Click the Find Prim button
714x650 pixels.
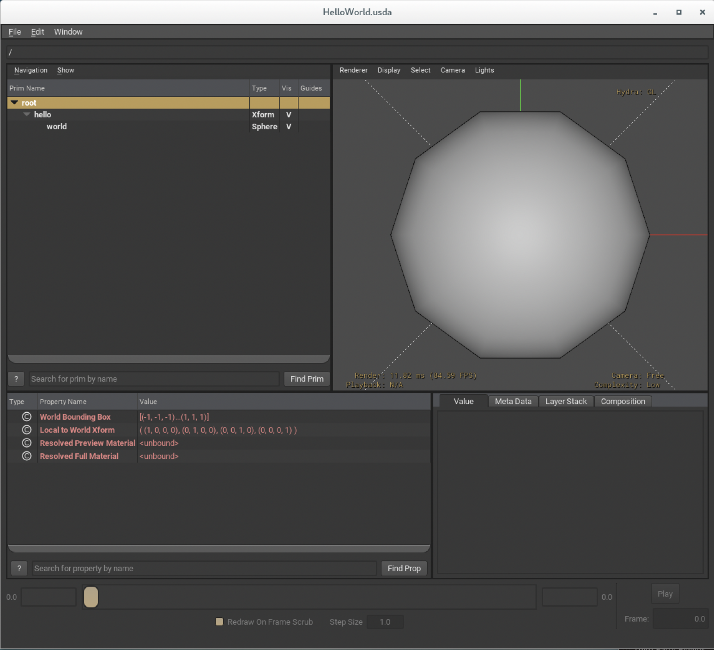point(307,379)
